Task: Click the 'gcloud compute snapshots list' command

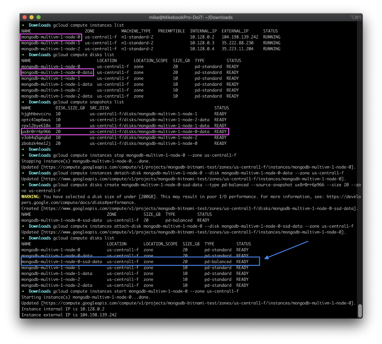Action: point(88,102)
